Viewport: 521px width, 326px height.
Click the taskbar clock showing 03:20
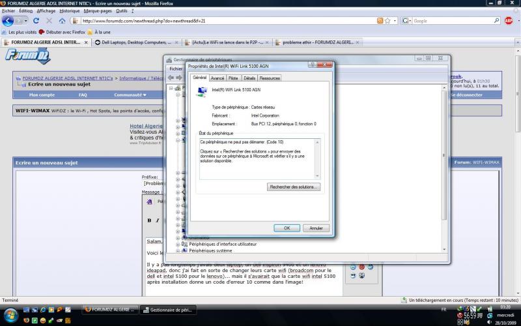505,307
